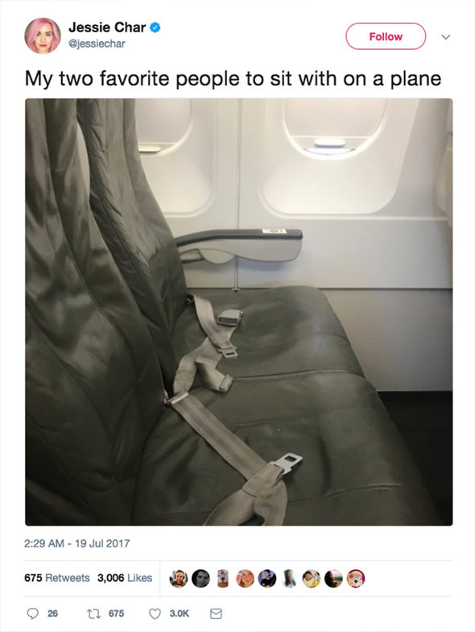Open Jessie Char's pink-haired profile avatar
This screenshot has height=632, width=475.
point(43,35)
